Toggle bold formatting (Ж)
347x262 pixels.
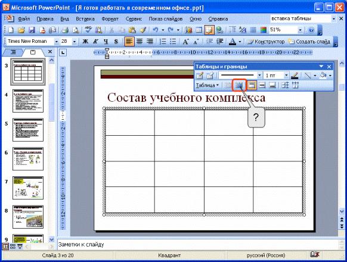tap(85, 42)
